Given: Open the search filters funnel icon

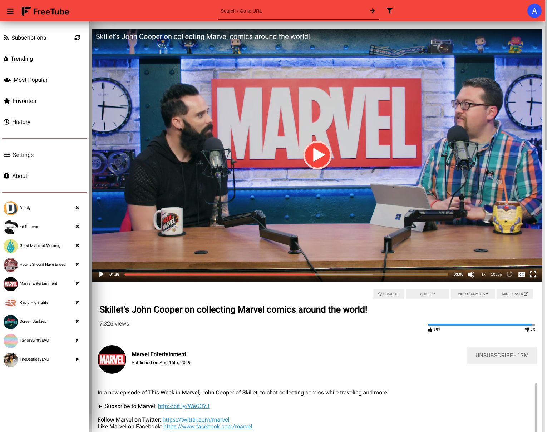Looking at the screenshot, I should click(x=390, y=11).
